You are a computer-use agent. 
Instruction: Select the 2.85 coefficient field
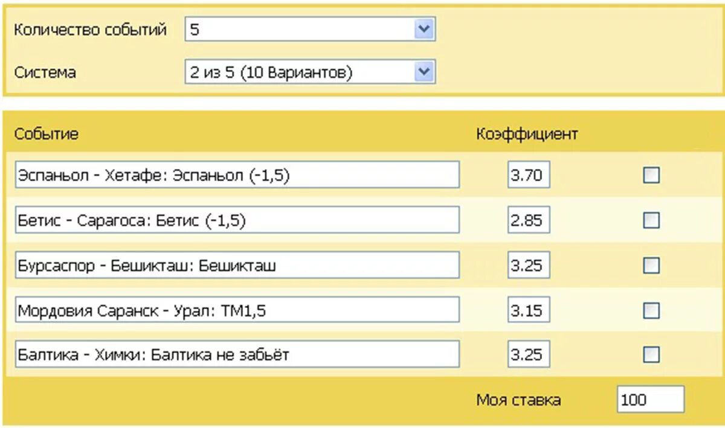click(x=529, y=220)
